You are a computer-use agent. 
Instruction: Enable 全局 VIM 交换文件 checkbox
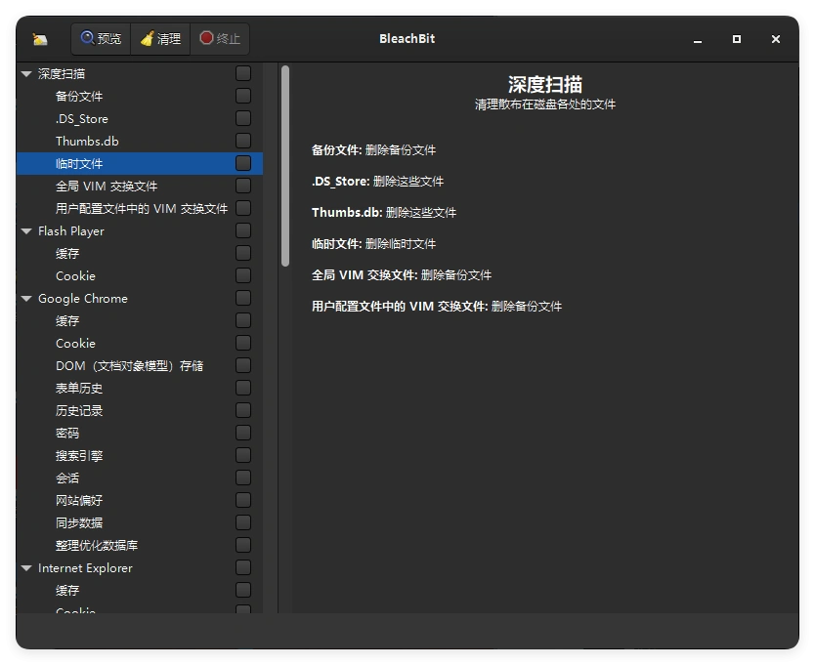pos(242,186)
